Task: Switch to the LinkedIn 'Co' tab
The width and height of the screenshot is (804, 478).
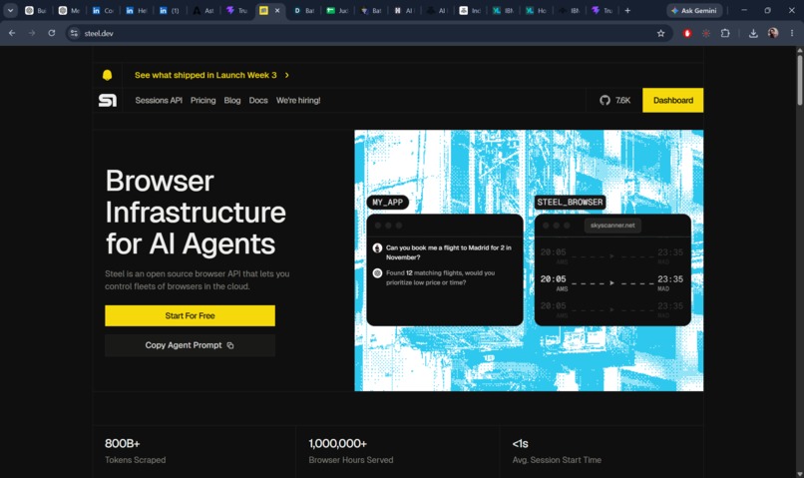Action: click(x=103, y=10)
